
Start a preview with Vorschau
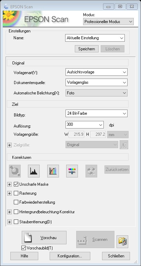[44, 237]
